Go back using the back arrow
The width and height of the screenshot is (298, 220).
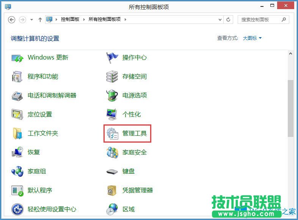click(12, 20)
